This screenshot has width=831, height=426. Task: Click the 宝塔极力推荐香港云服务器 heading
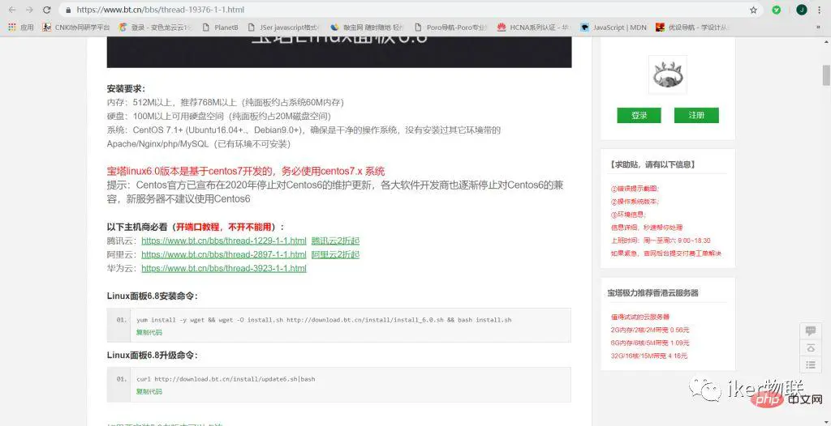coord(653,292)
